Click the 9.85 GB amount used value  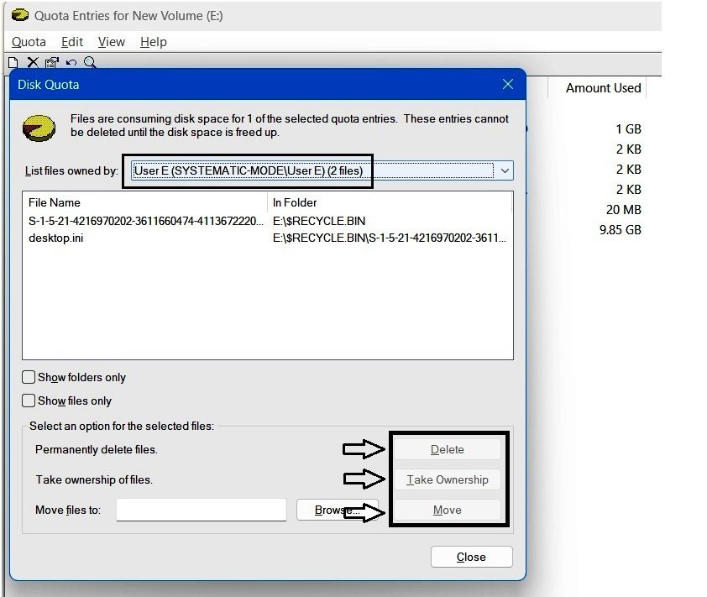pyautogui.click(x=620, y=230)
